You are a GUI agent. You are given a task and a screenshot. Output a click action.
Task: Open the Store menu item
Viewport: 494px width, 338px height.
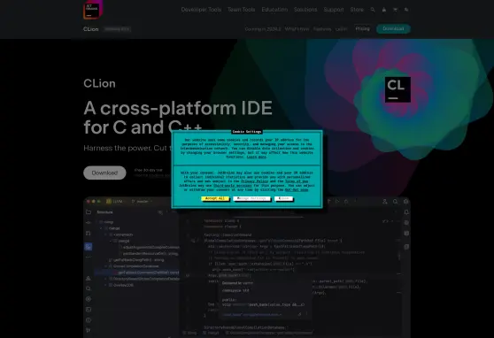(x=357, y=10)
